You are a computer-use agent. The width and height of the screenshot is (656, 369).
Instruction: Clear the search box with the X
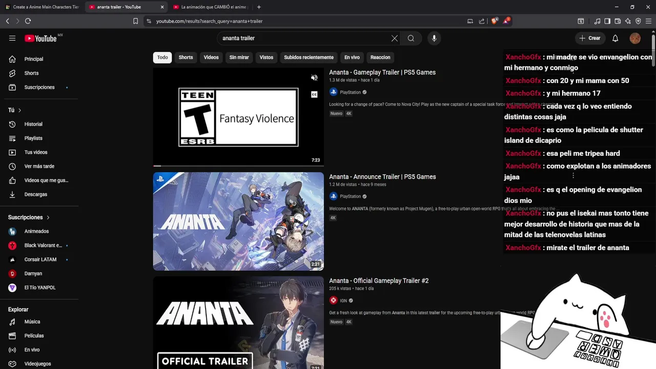pos(395,38)
